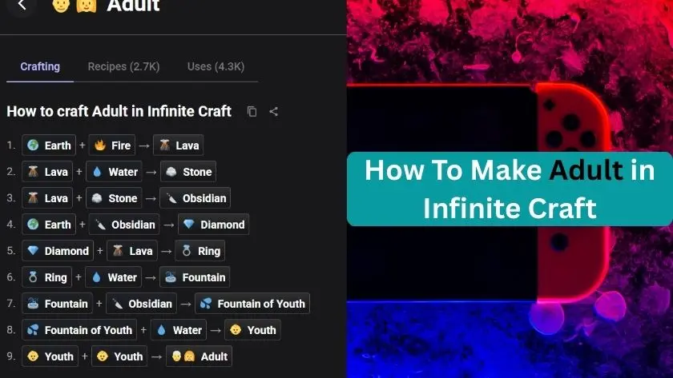Switch to the Crafting tab

(x=40, y=67)
